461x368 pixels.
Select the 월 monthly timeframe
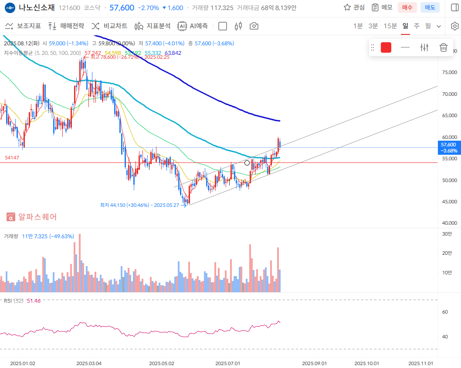click(x=428, y=26)
